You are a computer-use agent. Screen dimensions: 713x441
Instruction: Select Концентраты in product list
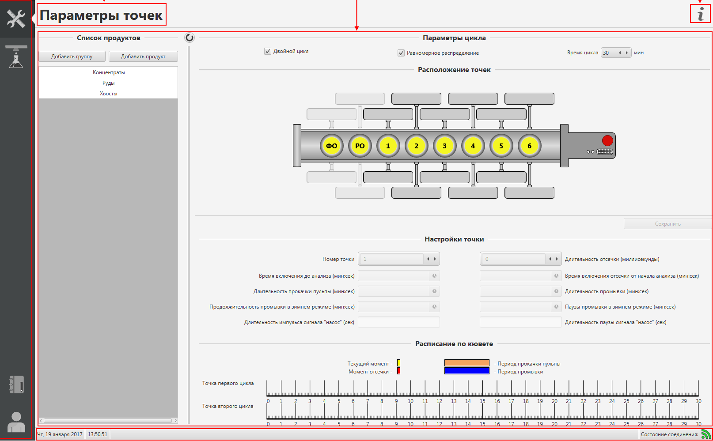(109, 72)
